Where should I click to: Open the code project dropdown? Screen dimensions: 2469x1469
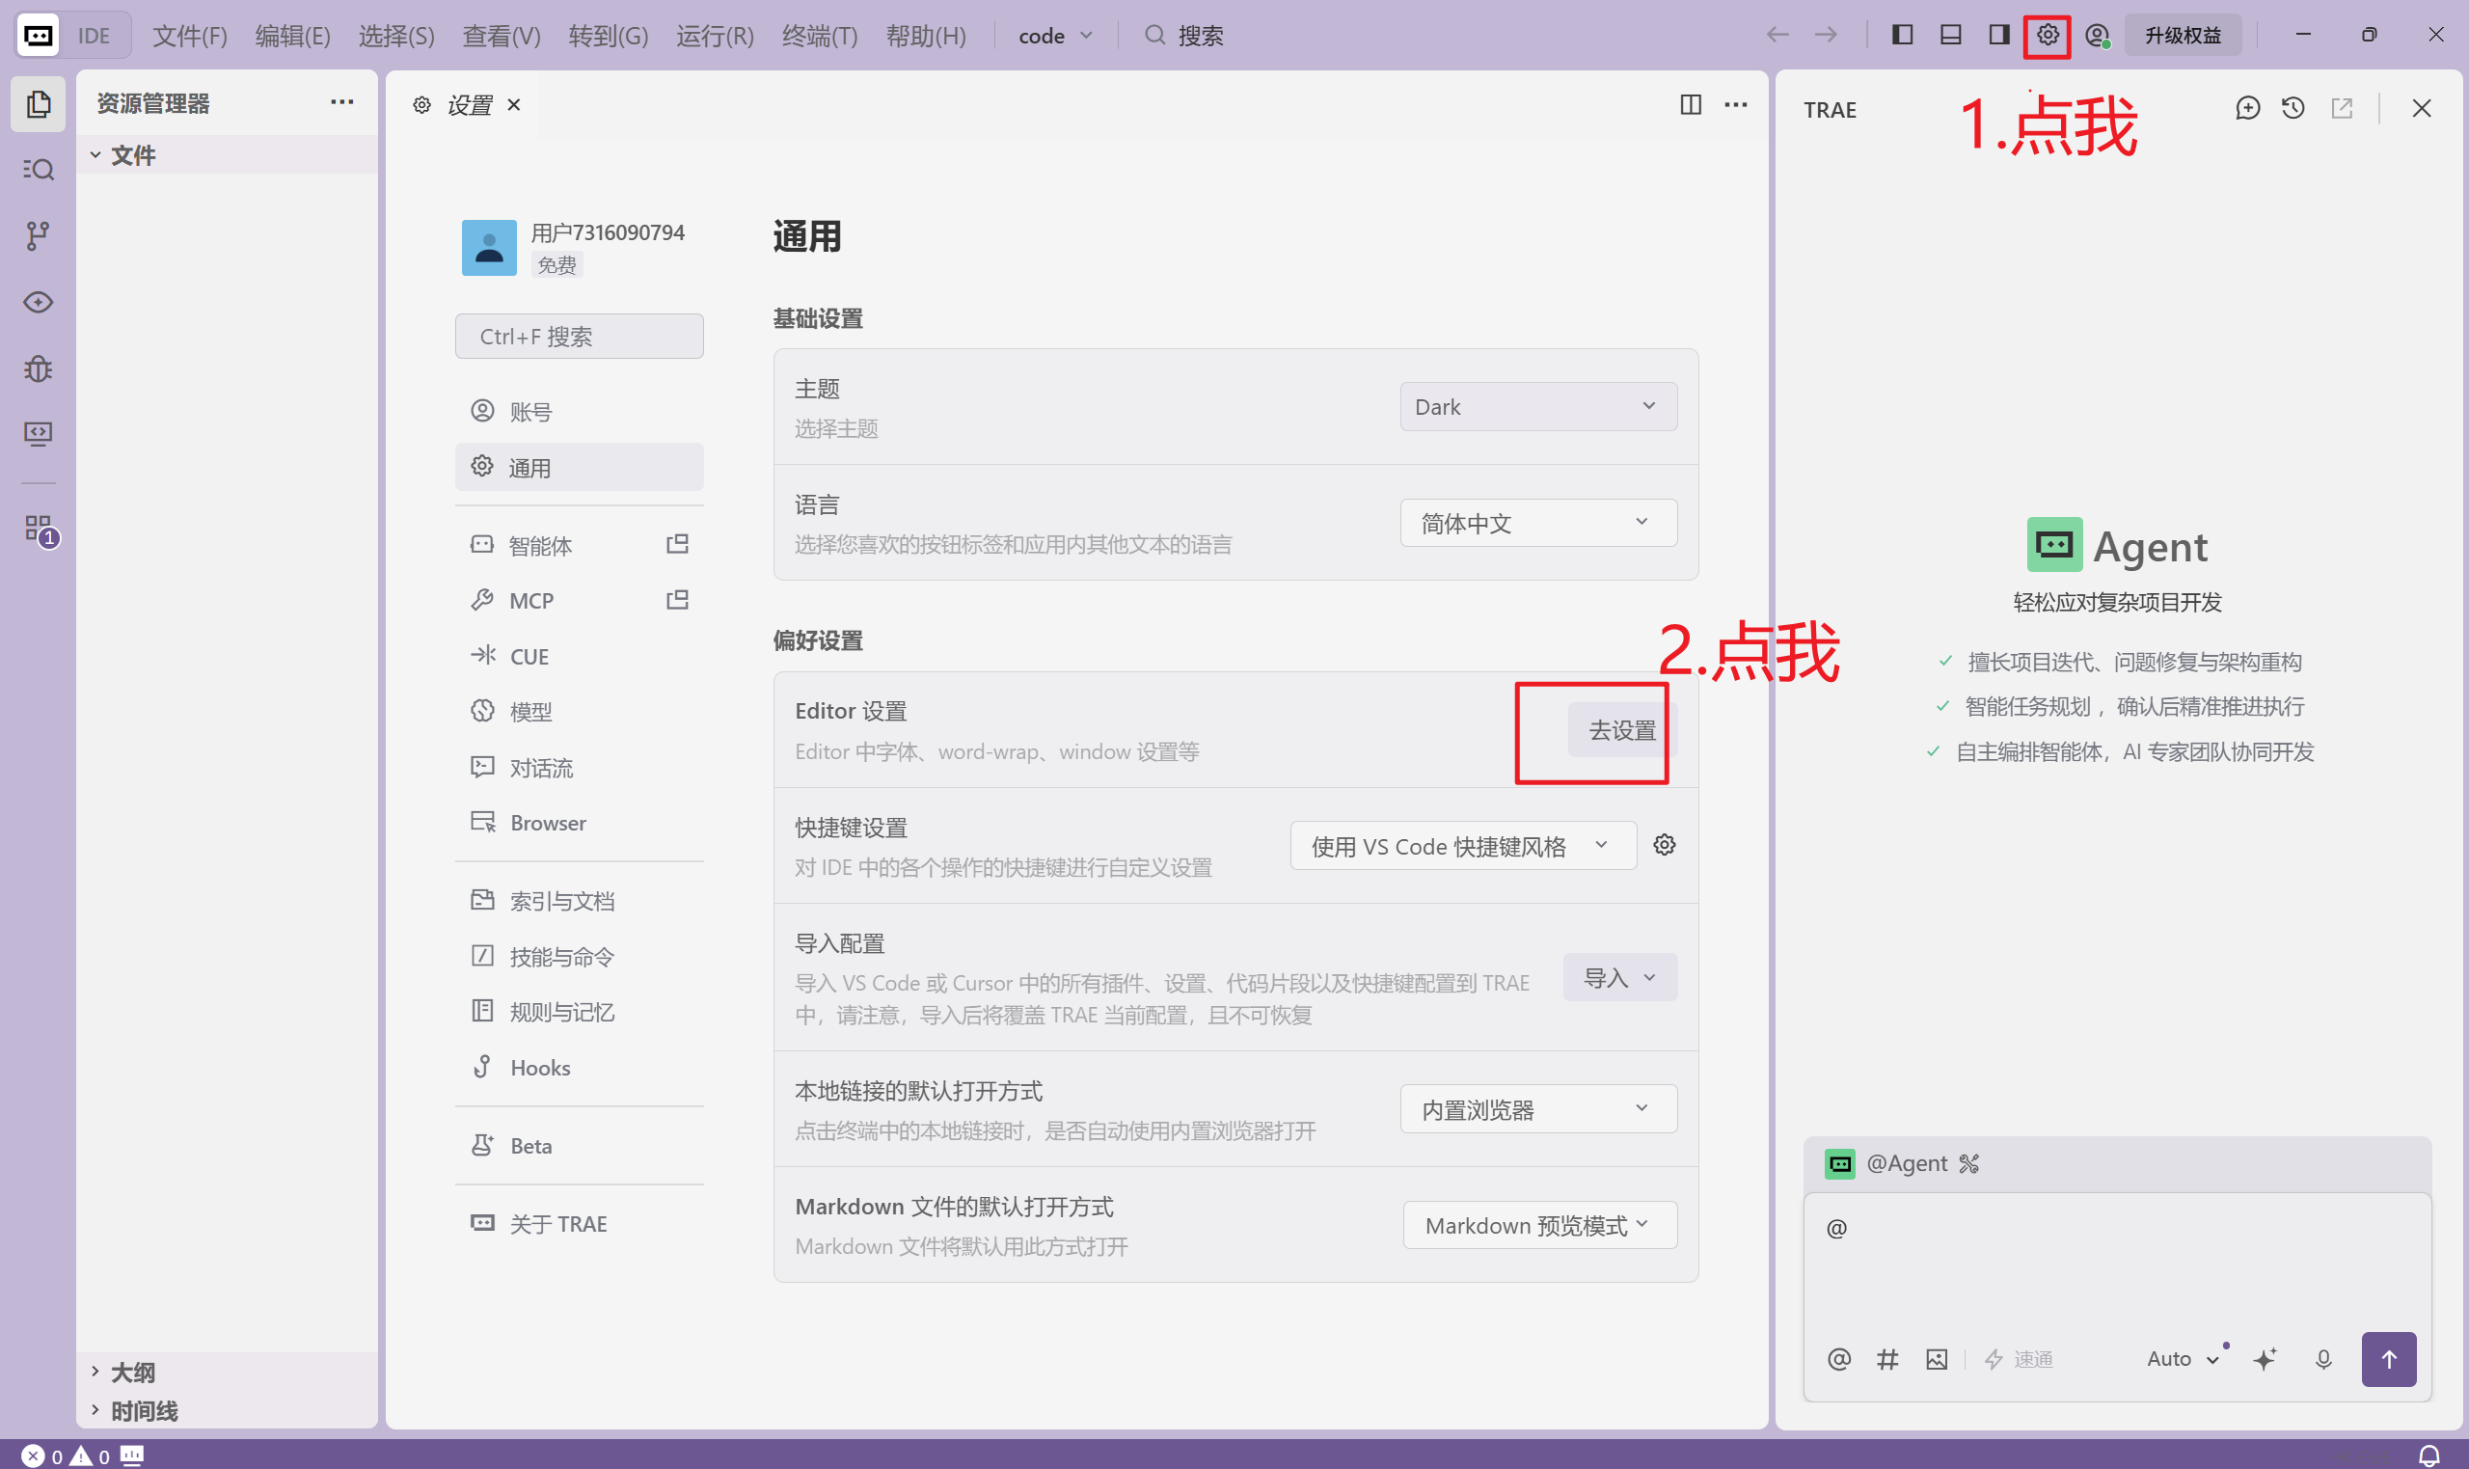pos(1055,36)
